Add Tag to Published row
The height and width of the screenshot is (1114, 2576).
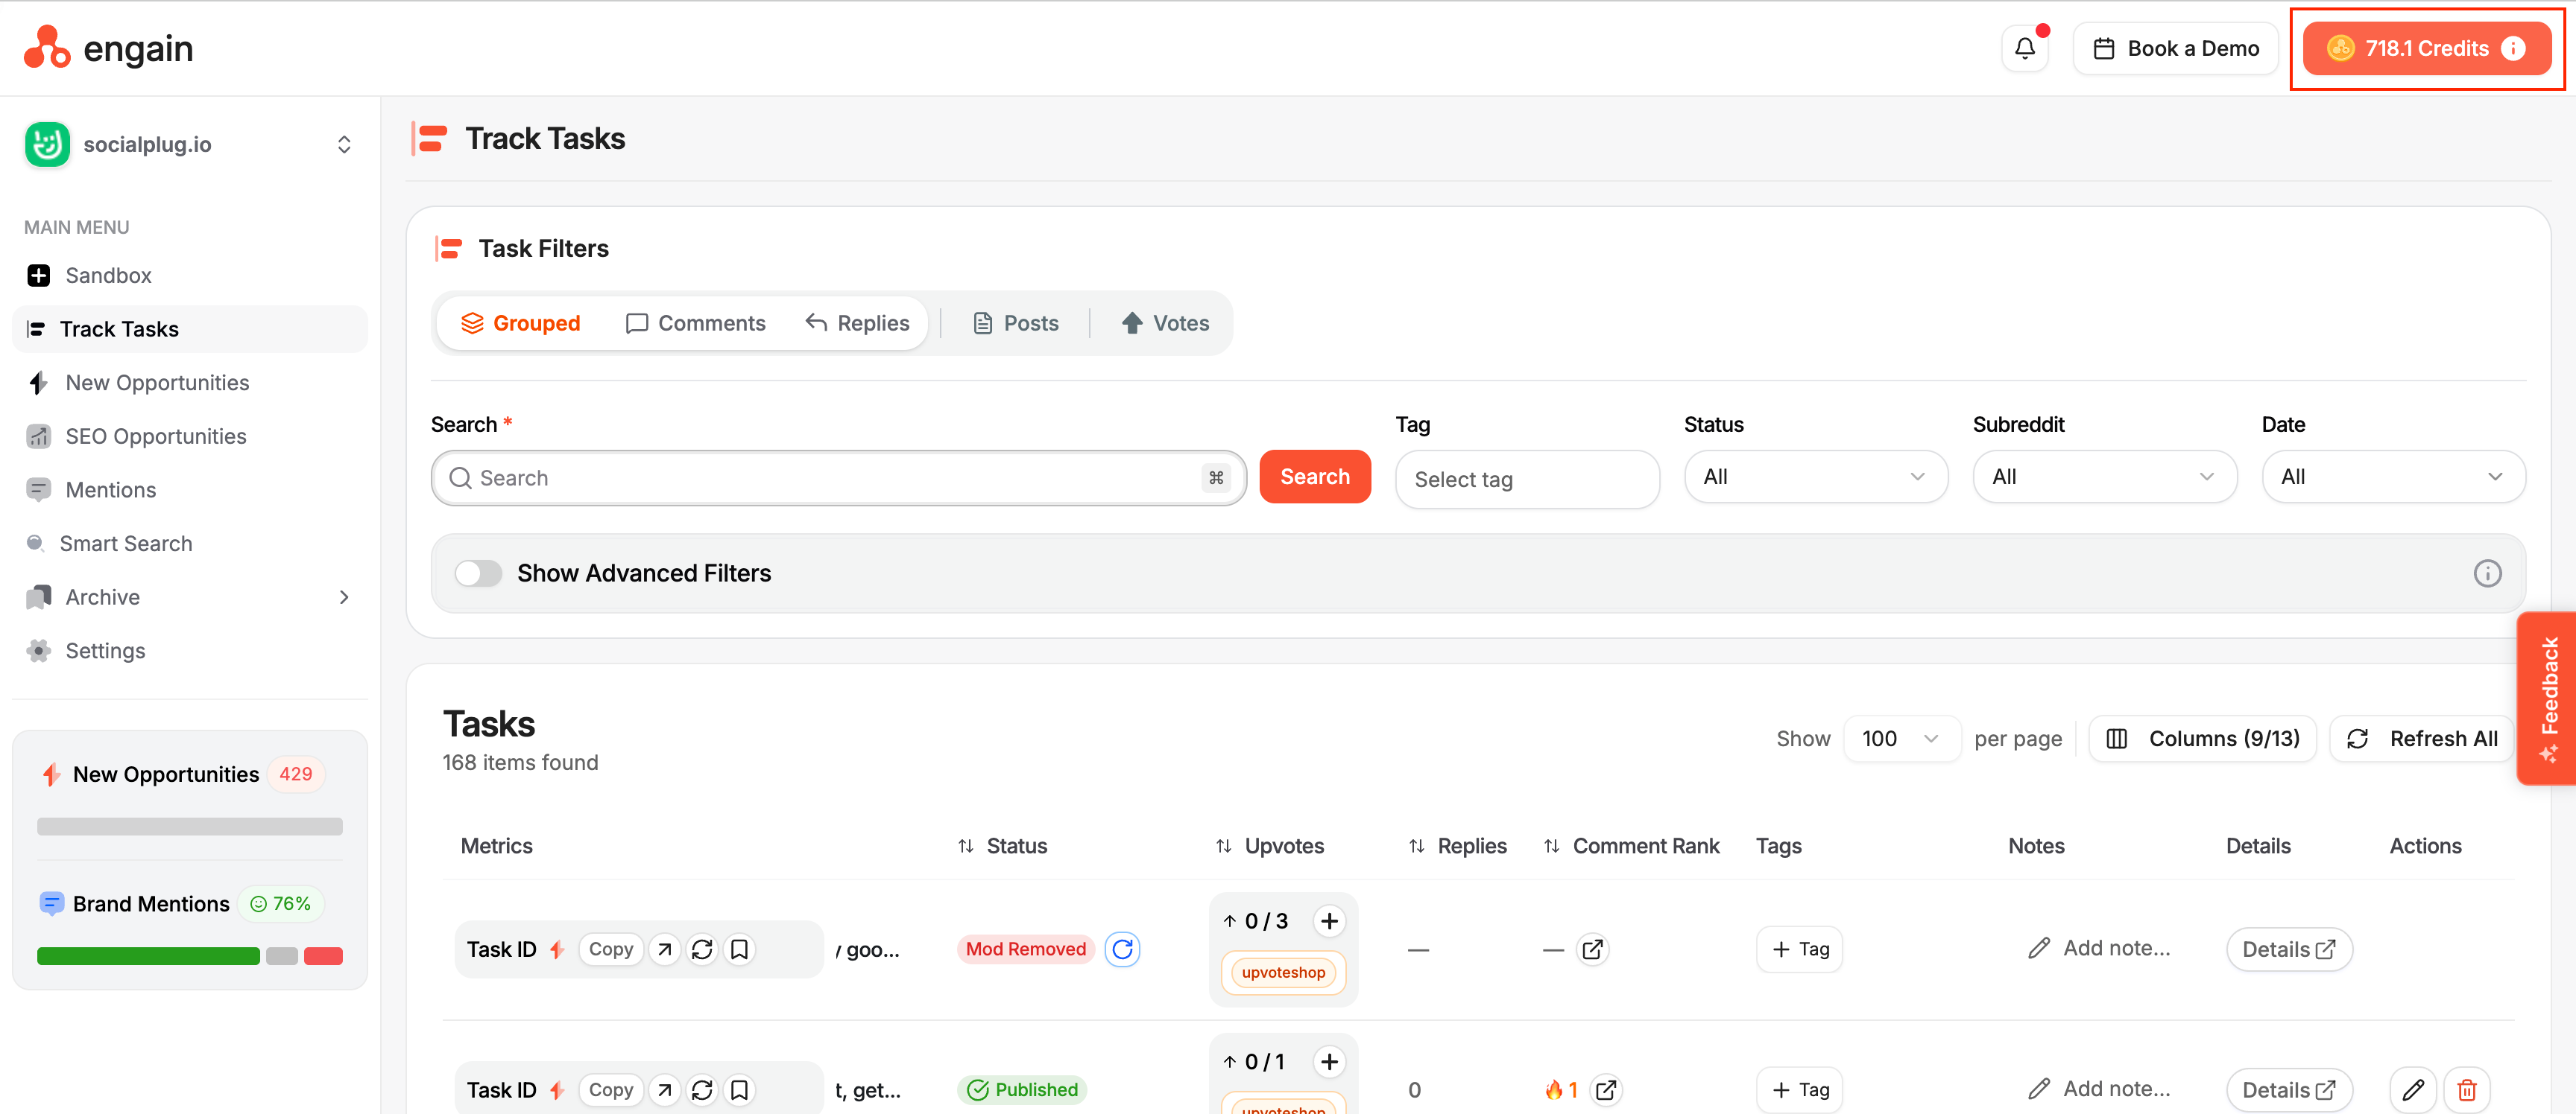click(x=1799, y=1089)
